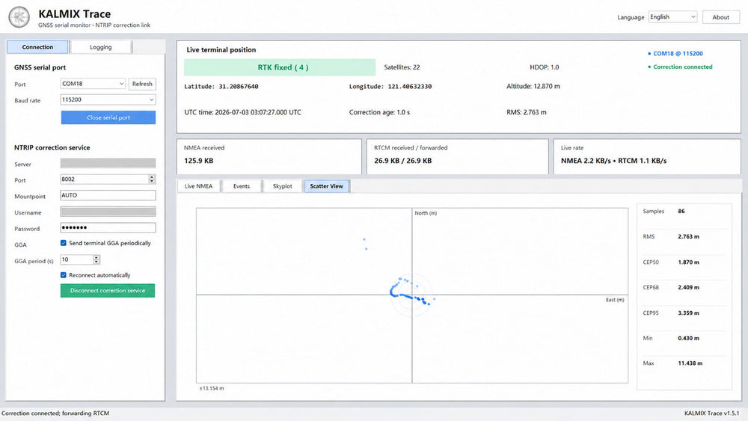The height and width of the screenshot is (421, 748).
Task: Click the scatter panel RMS 2.763 m value
Action: (x=688, y=236)
